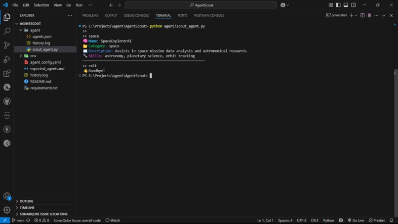Open Customize Layout in title bar
Viewport: 398px width, 224px height.
pos(330,5)
